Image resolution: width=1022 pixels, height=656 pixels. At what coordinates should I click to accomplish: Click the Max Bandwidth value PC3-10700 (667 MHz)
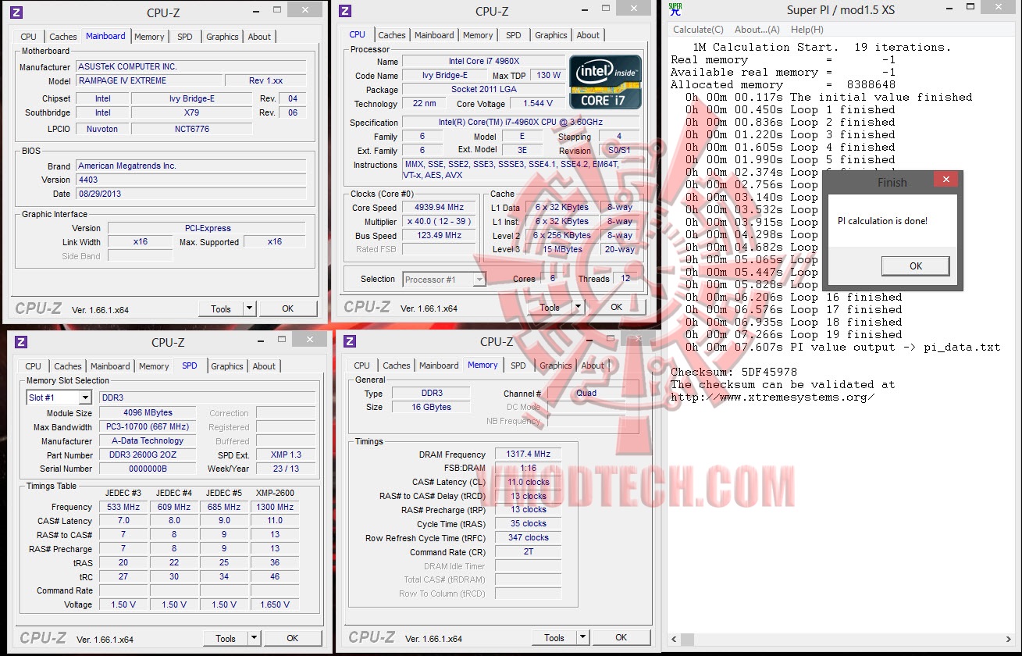coord(148,427)
